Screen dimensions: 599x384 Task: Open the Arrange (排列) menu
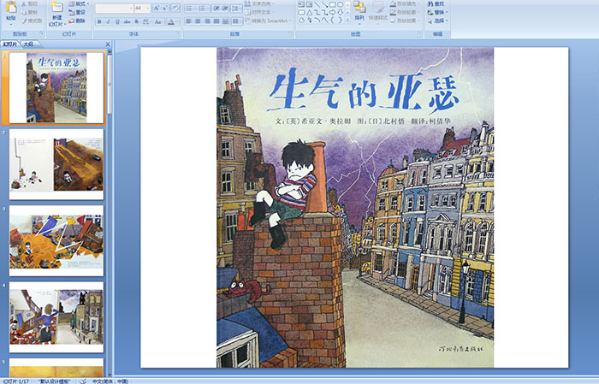point(359,11)
